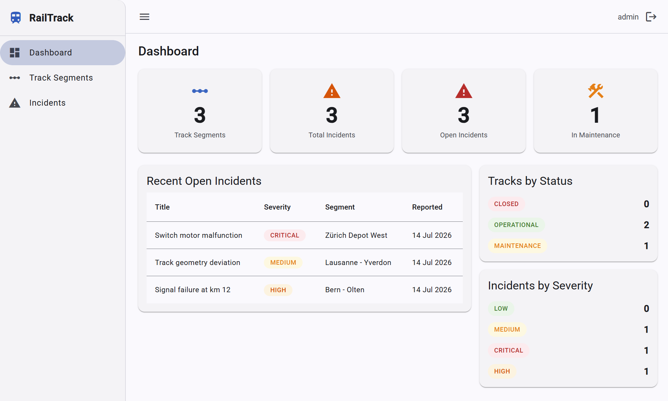Screen dimensions: 668x401
Task: Click 'Bern - Olten' segment cell
Action: pyautogui.click(x=345, y=290)
